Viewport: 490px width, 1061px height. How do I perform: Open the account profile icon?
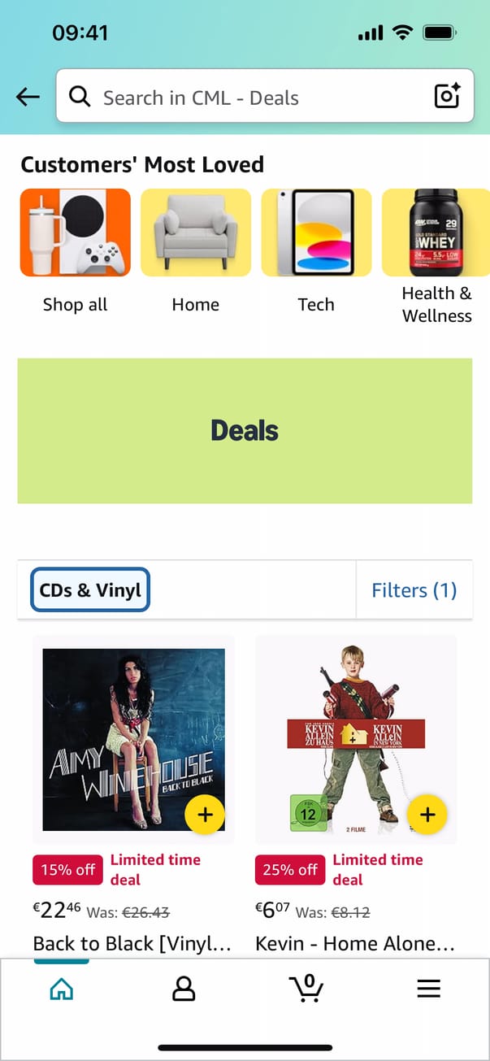click(x=184, y=989)
